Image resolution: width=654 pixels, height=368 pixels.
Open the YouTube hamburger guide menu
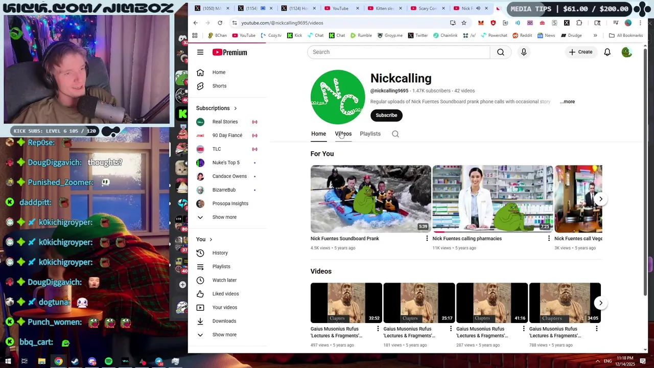[x=200, y=52]
